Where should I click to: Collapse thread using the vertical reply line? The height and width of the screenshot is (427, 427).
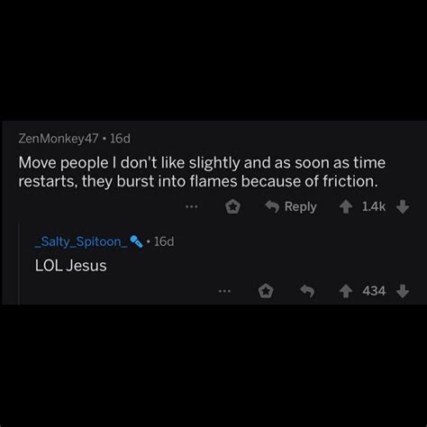(x=19, y=264)
